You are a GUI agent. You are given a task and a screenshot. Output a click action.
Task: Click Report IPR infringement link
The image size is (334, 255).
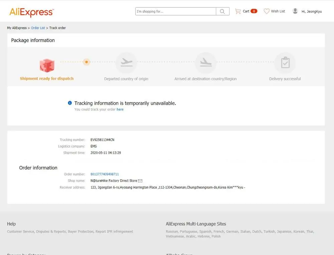tap(114, 231)
